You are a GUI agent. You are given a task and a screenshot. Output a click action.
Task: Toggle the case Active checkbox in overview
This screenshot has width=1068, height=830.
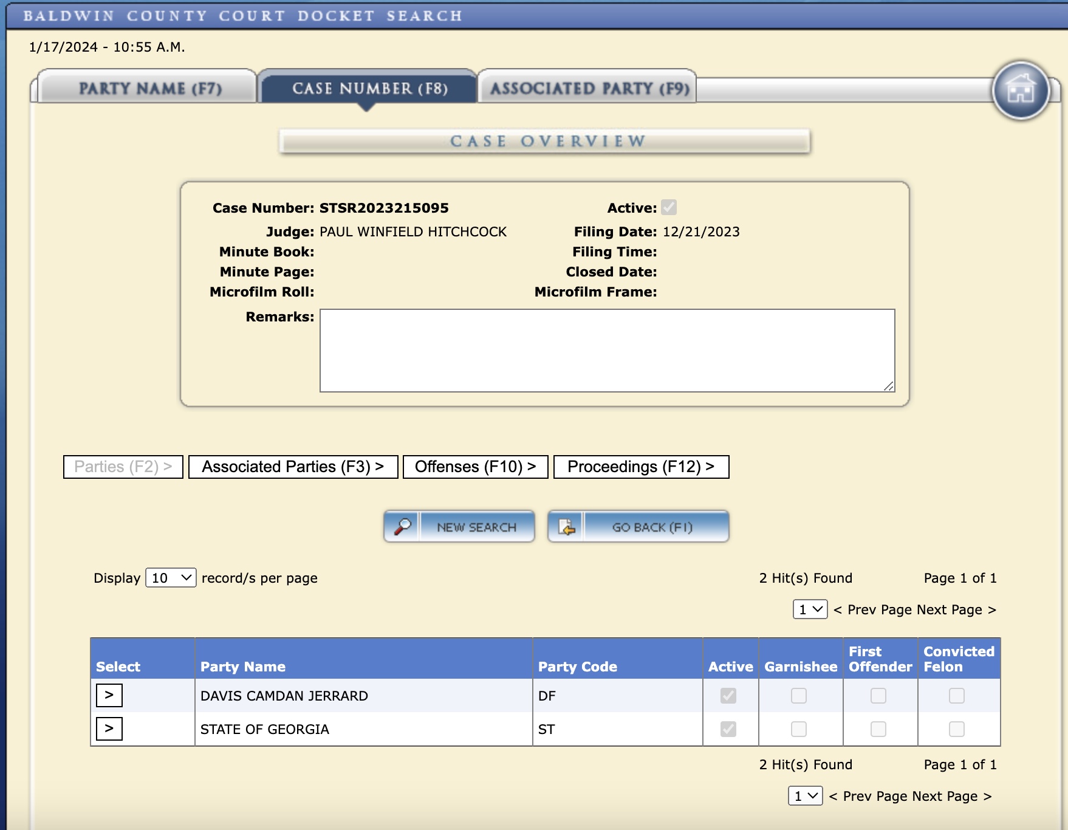coord(669,208)
